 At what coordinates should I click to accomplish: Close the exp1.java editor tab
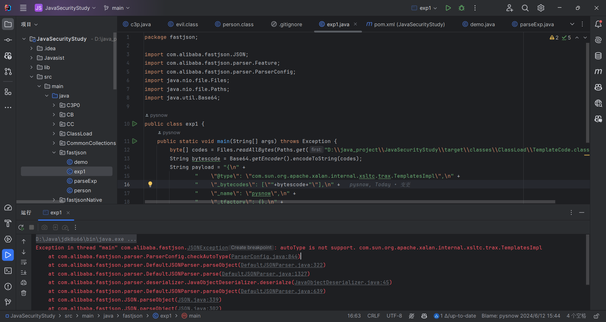pyautogui.click(x=355, y=24)
